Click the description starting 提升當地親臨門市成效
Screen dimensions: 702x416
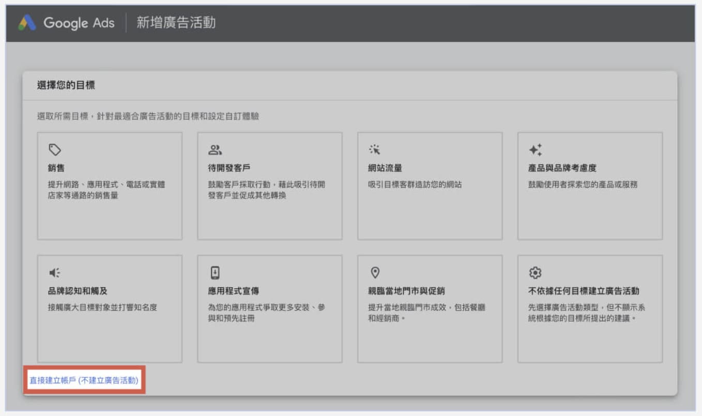[x=427, y=313]
